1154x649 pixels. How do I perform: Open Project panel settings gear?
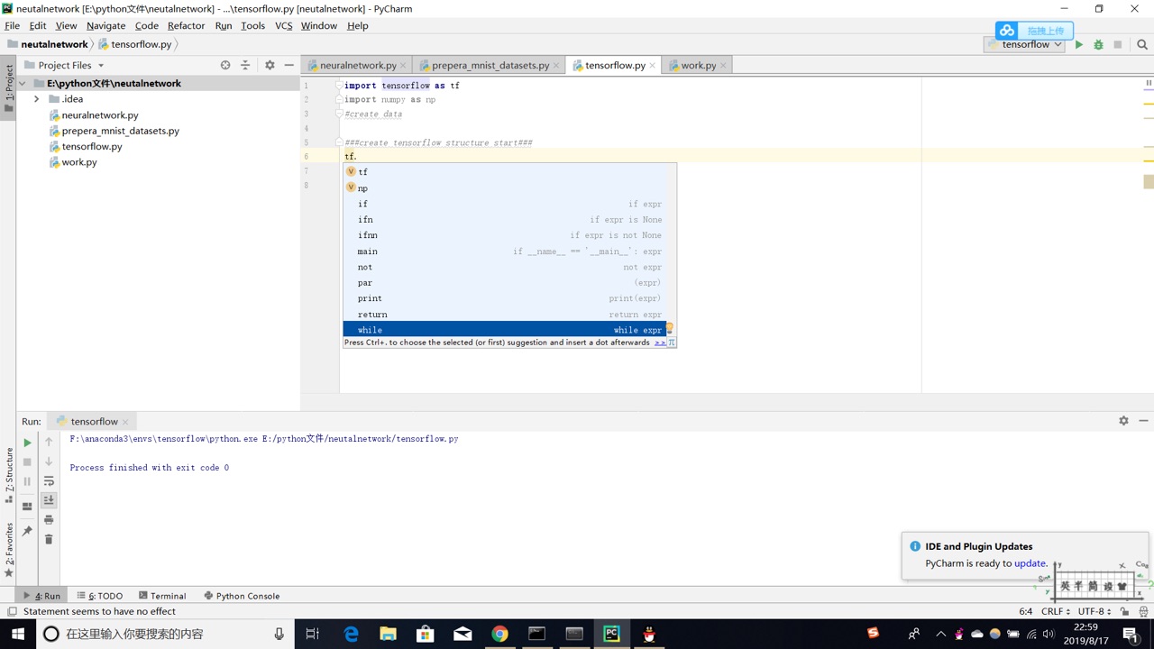click(x=269, y=65)
